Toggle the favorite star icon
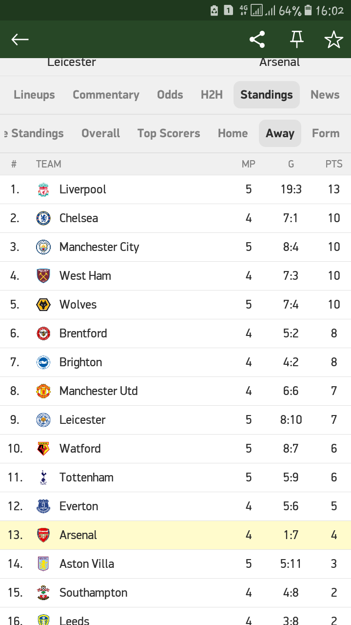The width and height of the screenshot is (351, 625). tap(334, 40)
